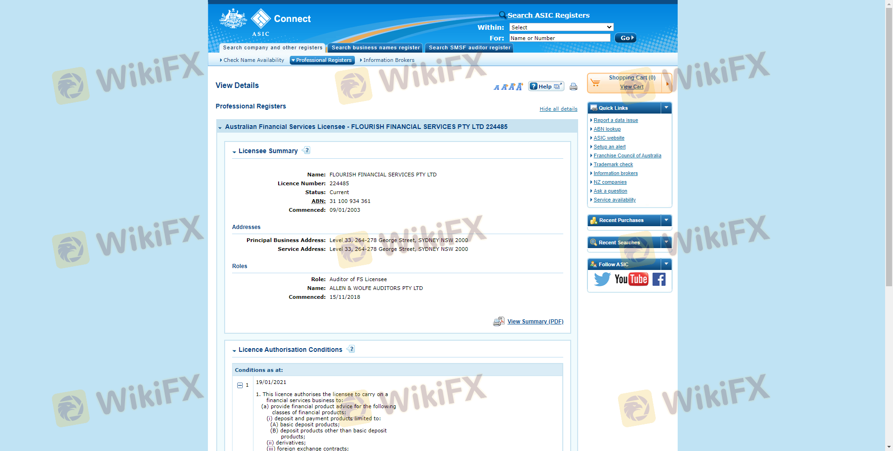Screen dimensions: 893x451
Task: Open the View Cart link
Action: click(632, 87)
